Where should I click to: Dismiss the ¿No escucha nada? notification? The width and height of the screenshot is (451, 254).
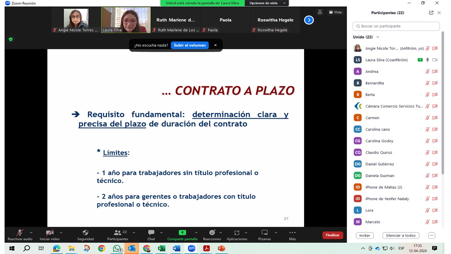(215, 45)
